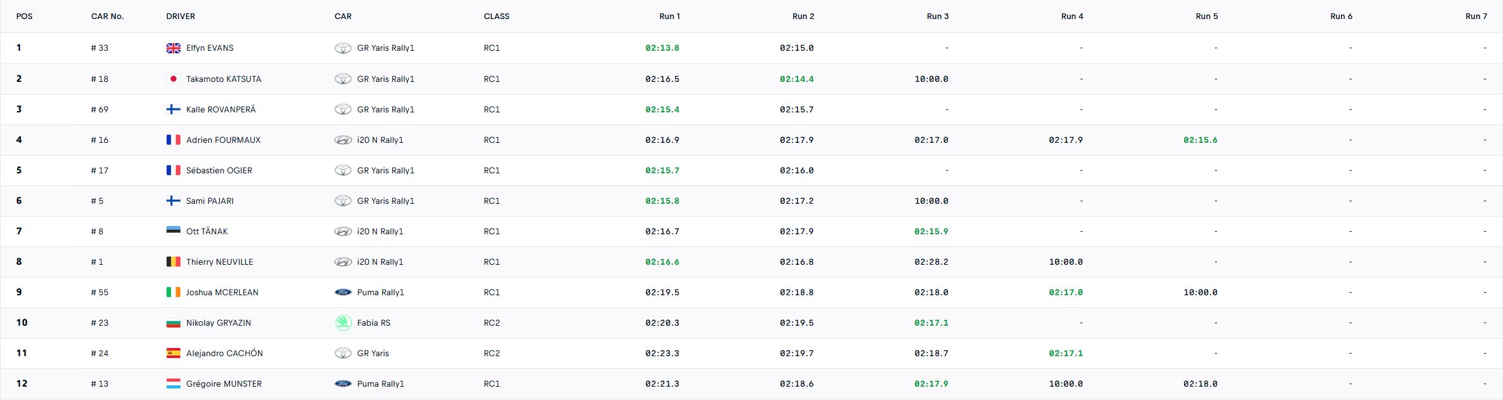Select driver name Sami PAJARI
Viewport: 1503px width, 400px height.
[210, 201]
